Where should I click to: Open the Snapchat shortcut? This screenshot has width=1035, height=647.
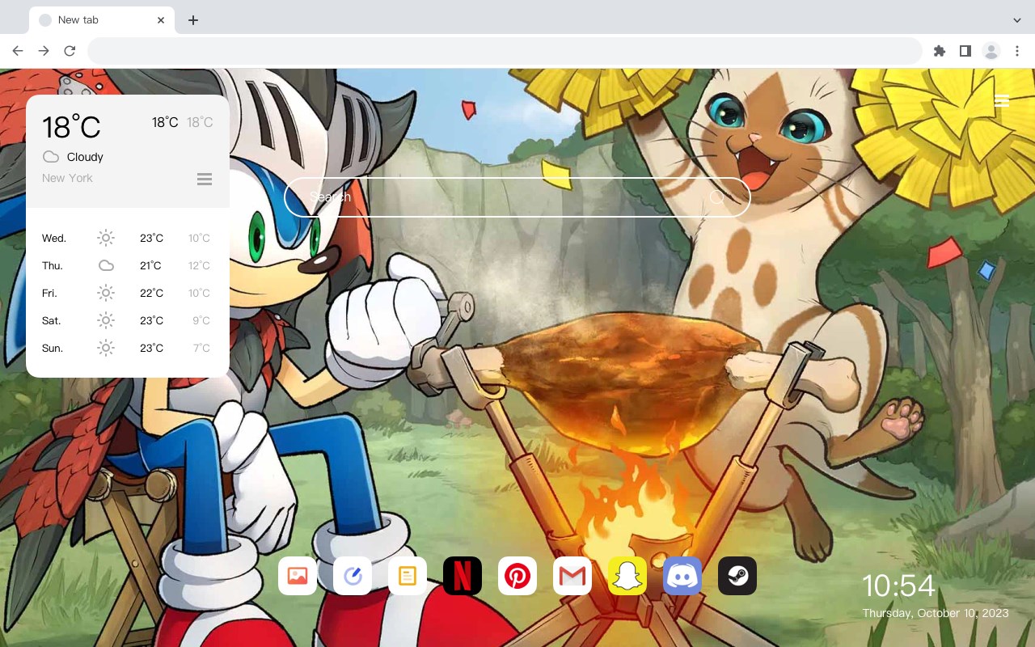(x=627, y=576)
